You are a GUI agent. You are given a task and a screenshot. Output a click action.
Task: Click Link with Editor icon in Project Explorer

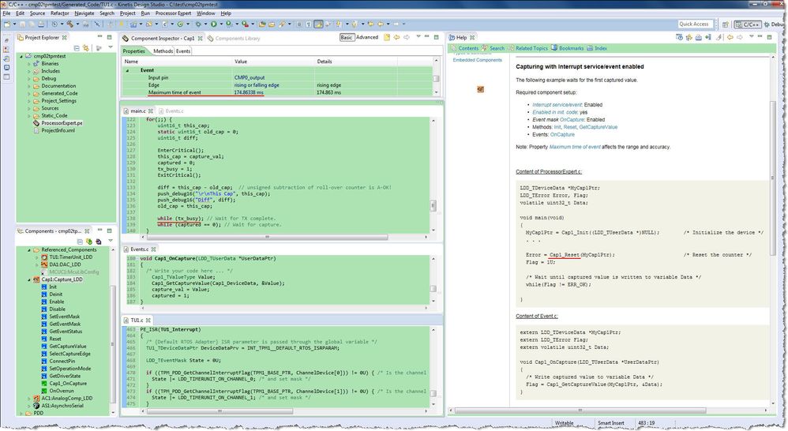point(86,48)
